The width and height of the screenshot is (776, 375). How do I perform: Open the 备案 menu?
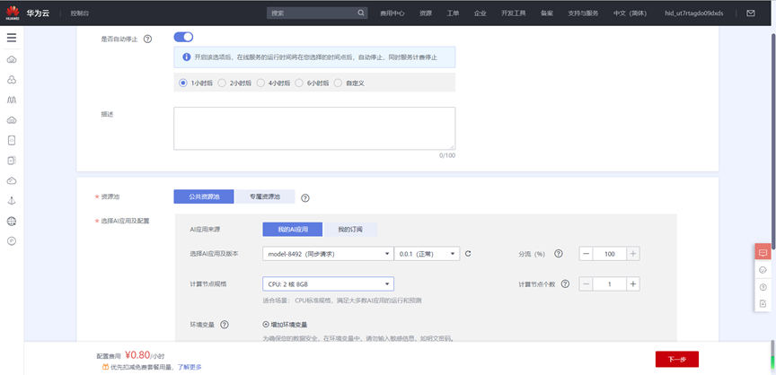[x=547, y=13]
